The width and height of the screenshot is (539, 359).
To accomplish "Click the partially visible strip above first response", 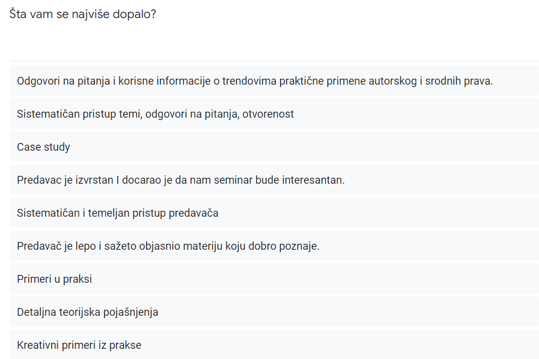I will click(274, 60).
